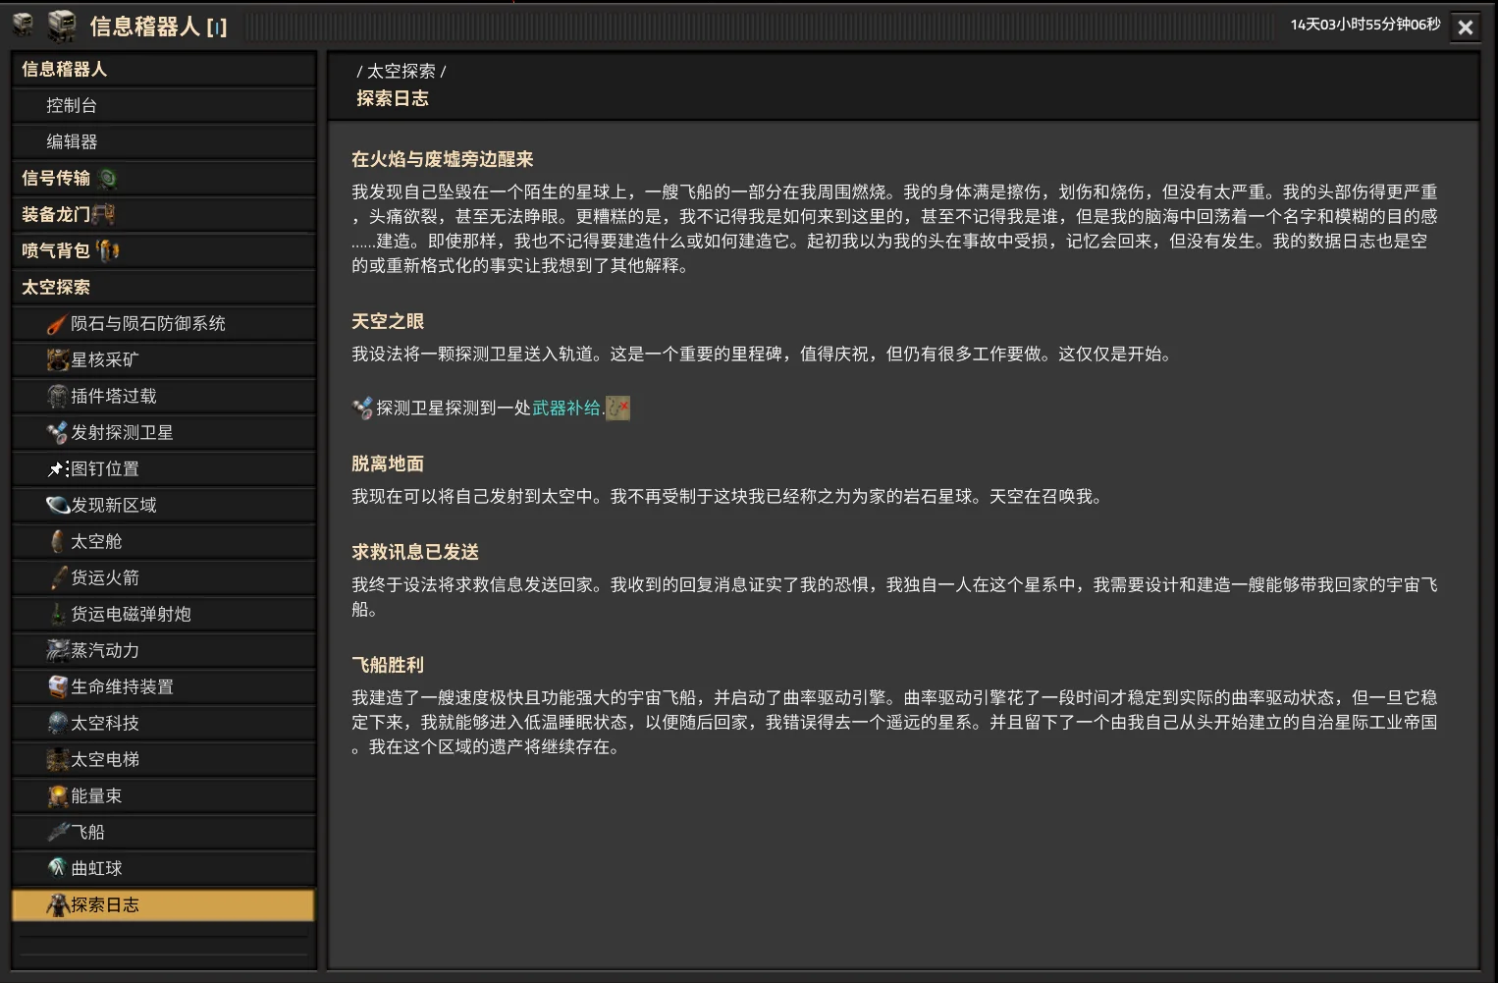Click the 太空舱 capsule icon
Image resolution: width=1498 pixels, height=983 pixels.
(x=58, y=542)
